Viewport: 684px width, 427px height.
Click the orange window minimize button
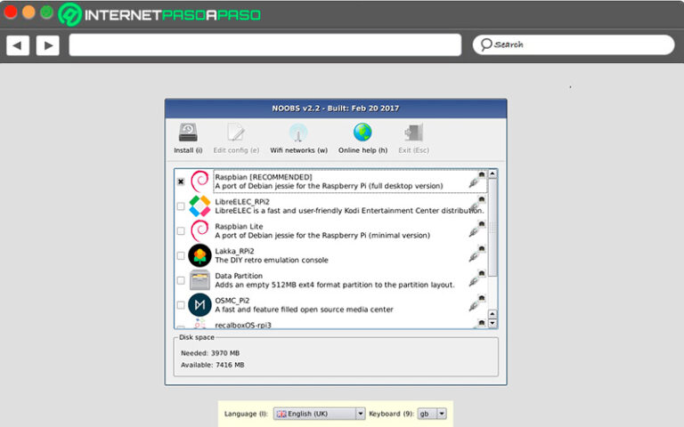pyautogui.click(x=28, y=12)
